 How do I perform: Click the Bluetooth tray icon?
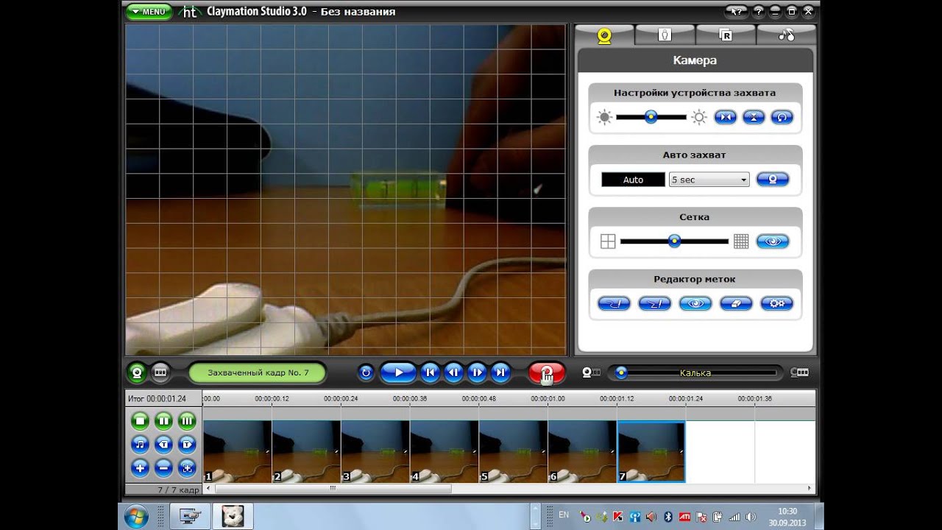(669, 517)
